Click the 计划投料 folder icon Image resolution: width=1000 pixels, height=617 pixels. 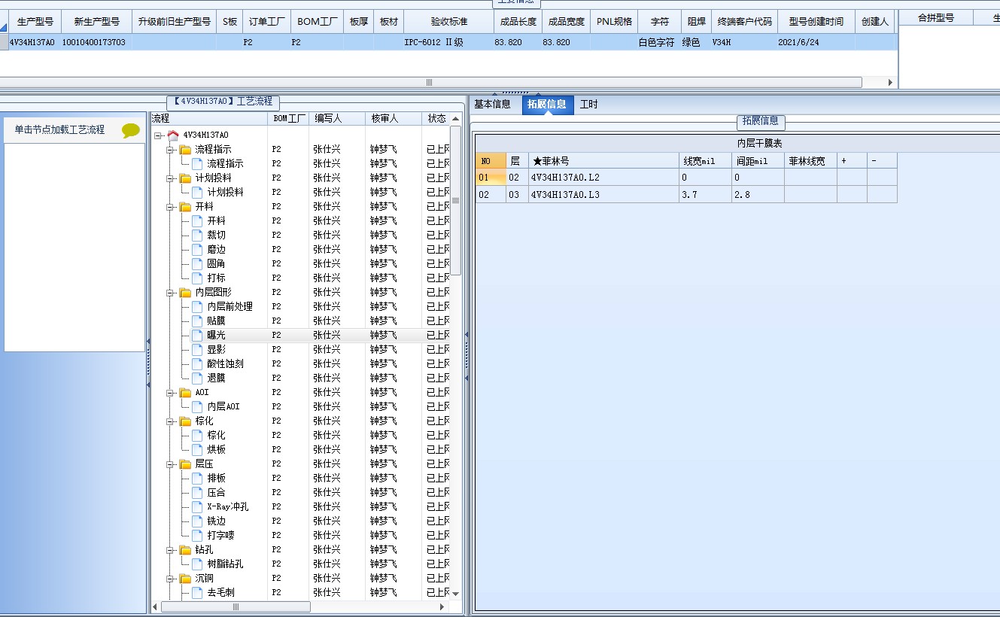tap(185, 178)
